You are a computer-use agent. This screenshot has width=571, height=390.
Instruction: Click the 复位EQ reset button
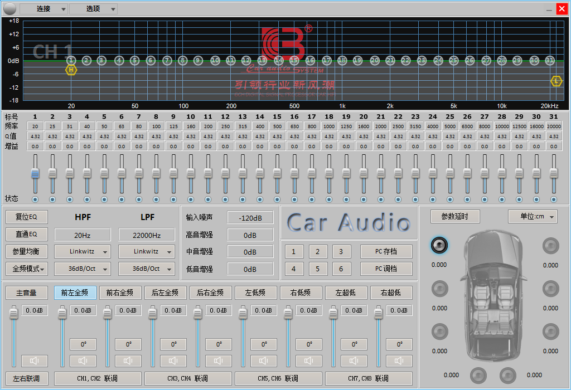click(x=27, y=217)
